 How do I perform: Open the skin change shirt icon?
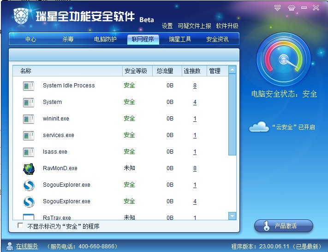point(292,8)
